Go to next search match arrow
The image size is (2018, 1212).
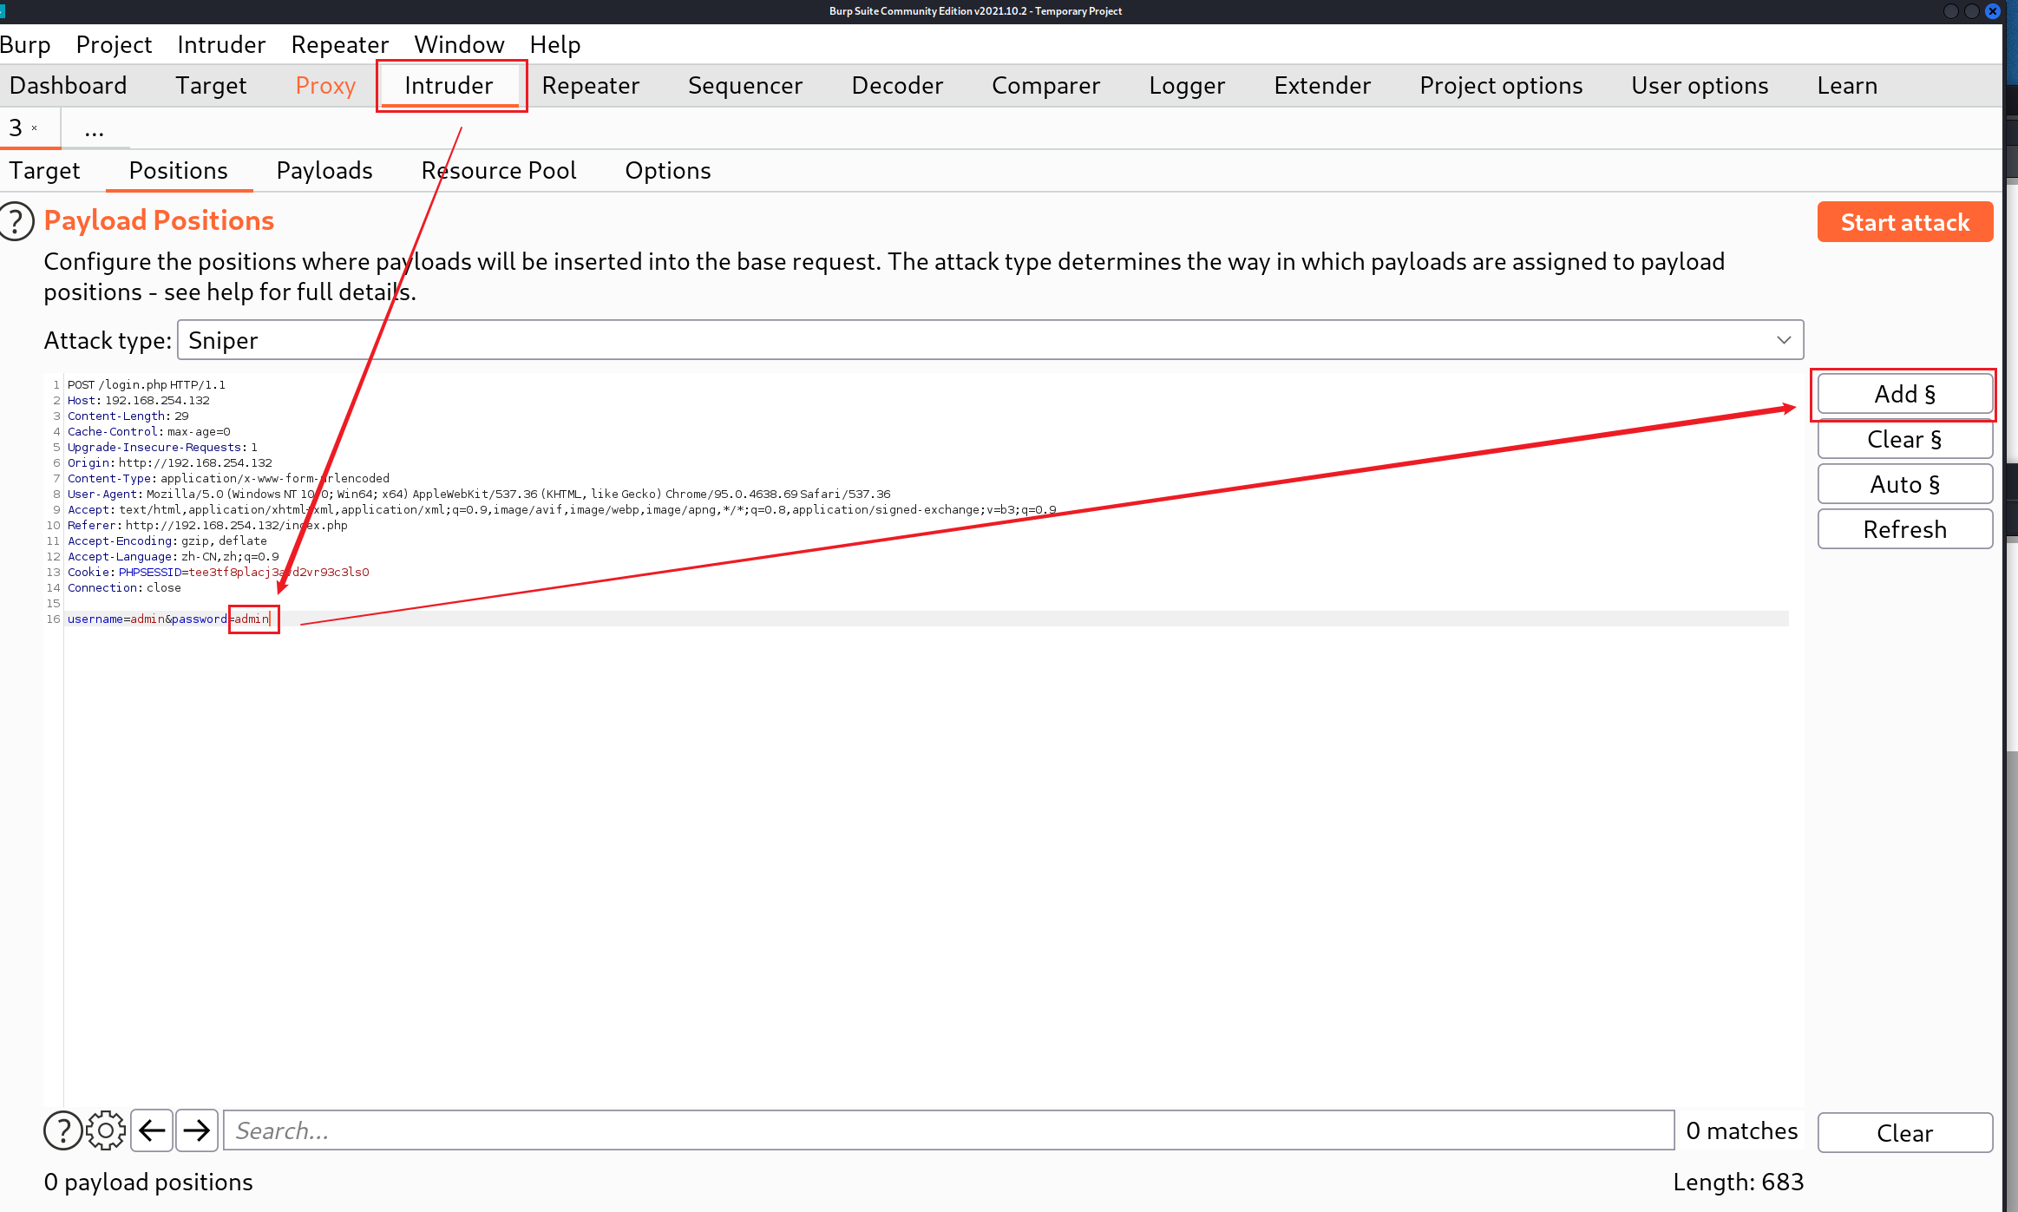[x=197, y=1130]
